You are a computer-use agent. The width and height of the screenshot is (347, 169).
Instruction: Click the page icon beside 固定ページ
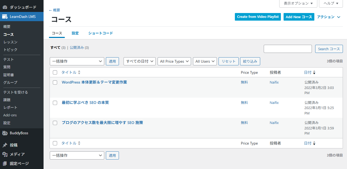click(x=5, y=164)
